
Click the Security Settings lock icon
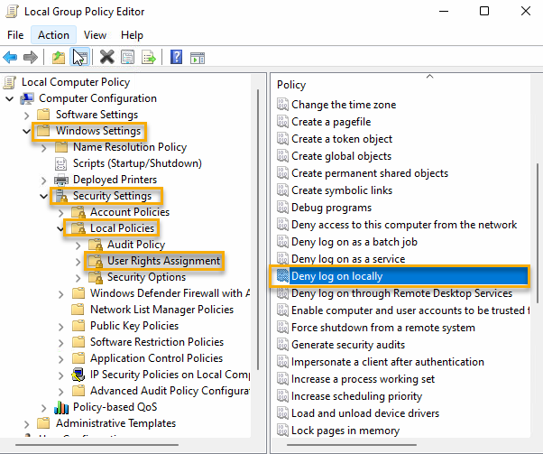point(61,196)
